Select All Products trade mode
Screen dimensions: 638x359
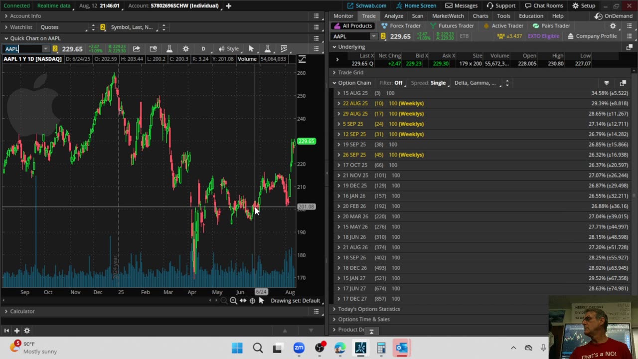pyautogui.click(x=353, y=26)
